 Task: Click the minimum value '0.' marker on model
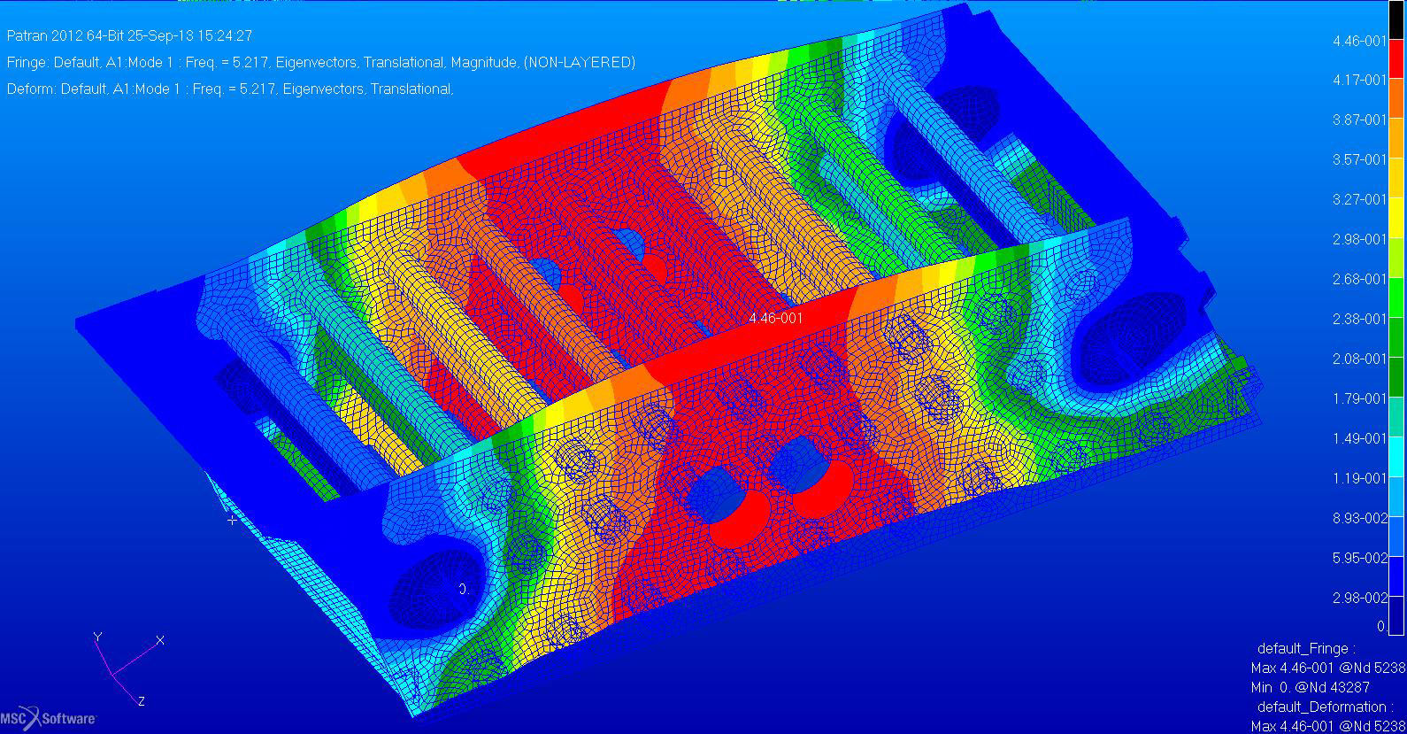point(463,588)
